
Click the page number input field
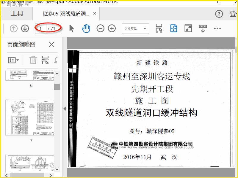41,28
